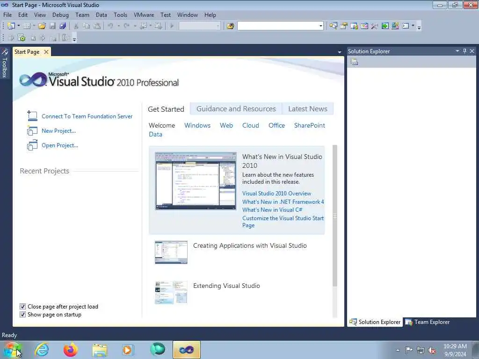The height and width of the screenshot is (359, 479).
Task: Open the active files dropdown in tab bar
Action: point(340,52)
